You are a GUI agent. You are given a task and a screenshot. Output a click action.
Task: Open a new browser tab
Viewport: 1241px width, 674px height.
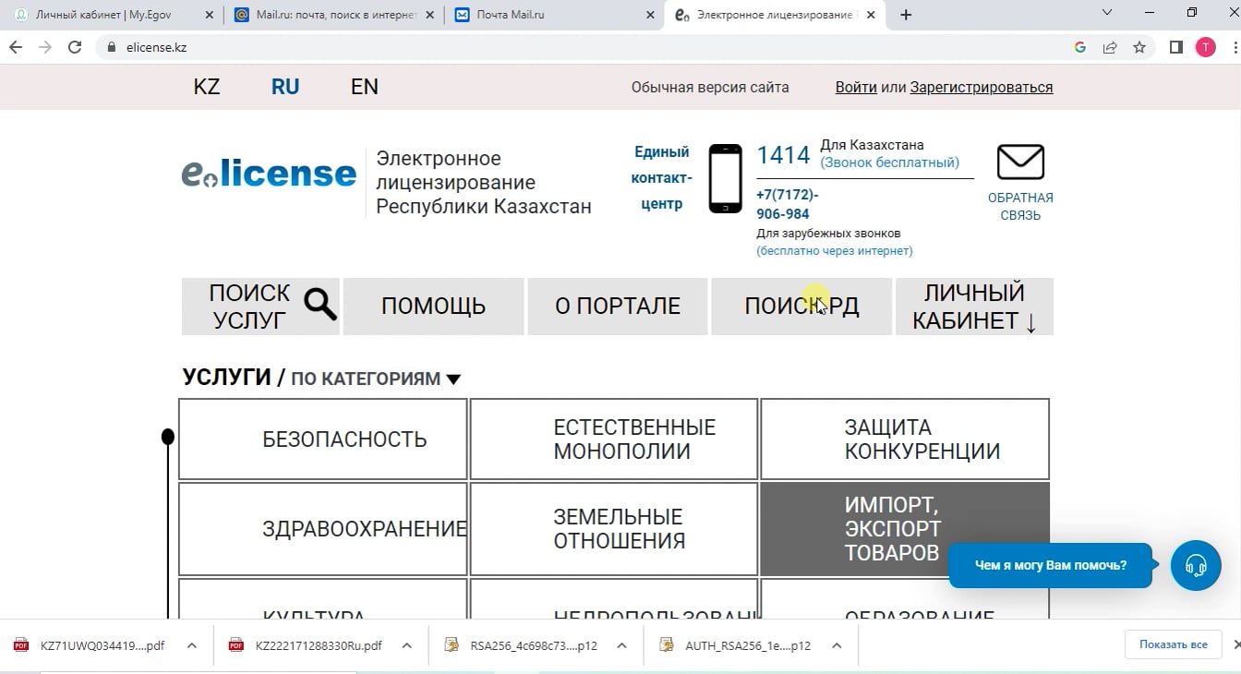[906, 15]
